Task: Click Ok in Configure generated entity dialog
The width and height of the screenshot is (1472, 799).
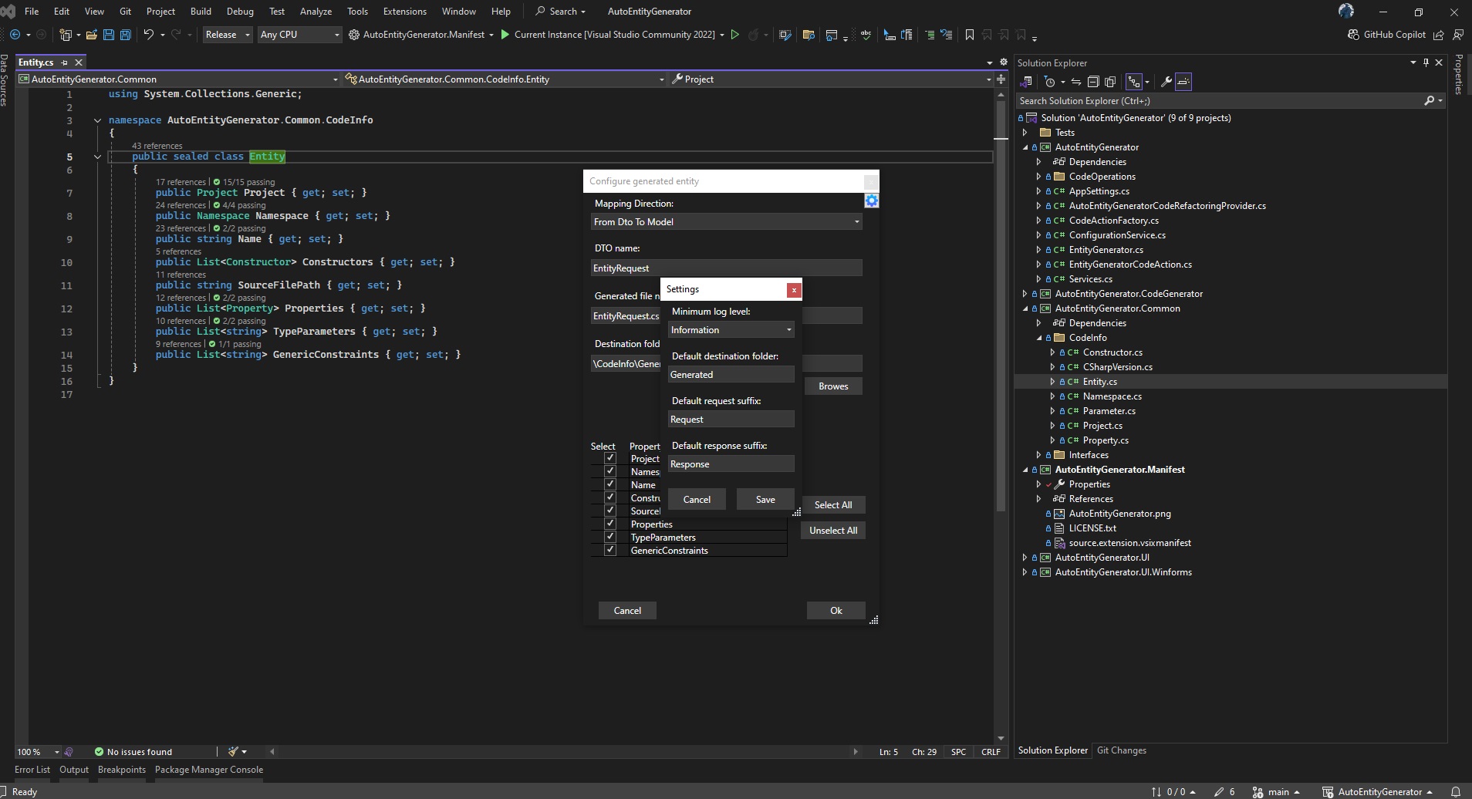Action: (x=836, y=611)
